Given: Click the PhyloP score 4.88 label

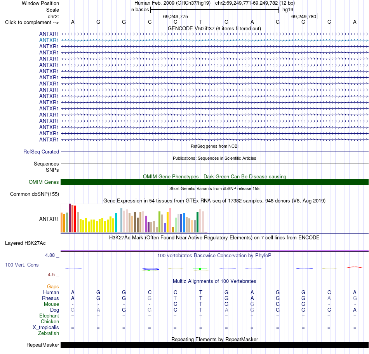Looking at the screenshot, I should click(x=50, y=255).
